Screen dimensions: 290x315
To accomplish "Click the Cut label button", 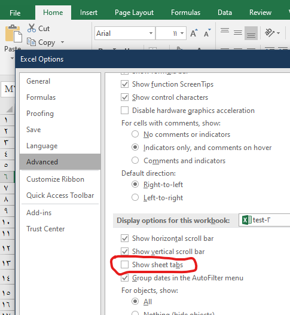I will pyautogui.click(x=44, y=28).
